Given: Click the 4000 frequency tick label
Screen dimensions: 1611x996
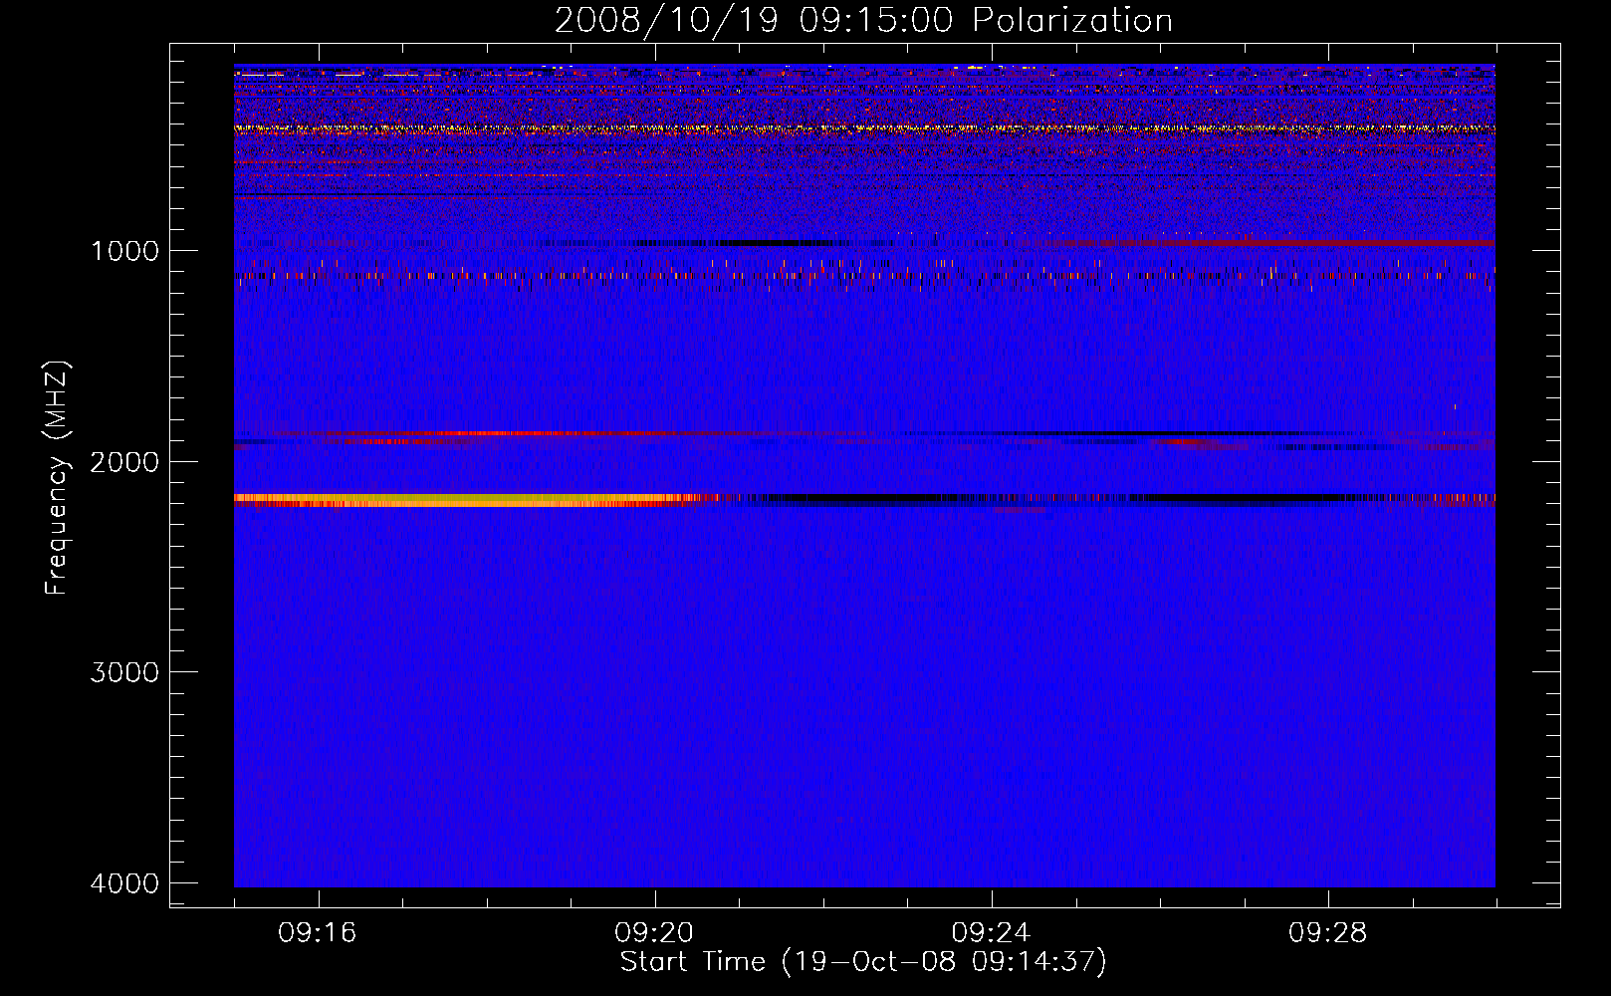Looking at the screenshot, I should click(x=124, y=883).
